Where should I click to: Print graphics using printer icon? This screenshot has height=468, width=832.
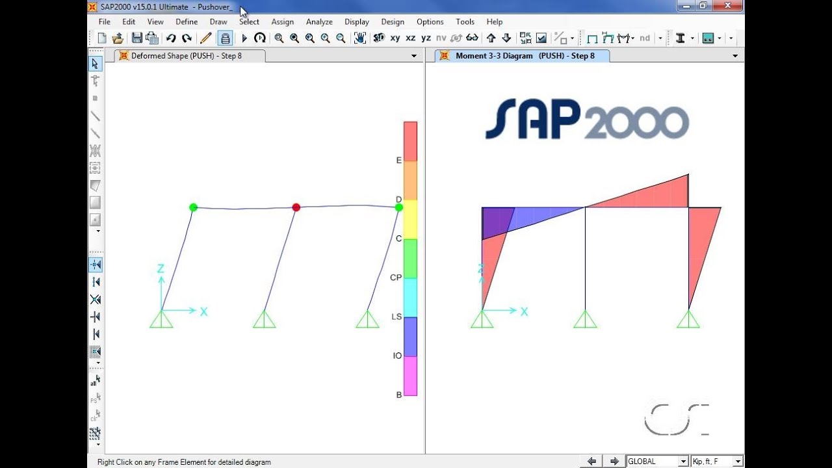click(x=152, y=38)
